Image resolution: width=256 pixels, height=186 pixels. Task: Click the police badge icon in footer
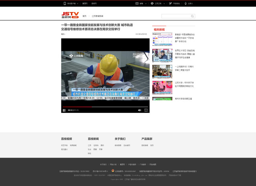pyautogui.click(x=113, y=171)
